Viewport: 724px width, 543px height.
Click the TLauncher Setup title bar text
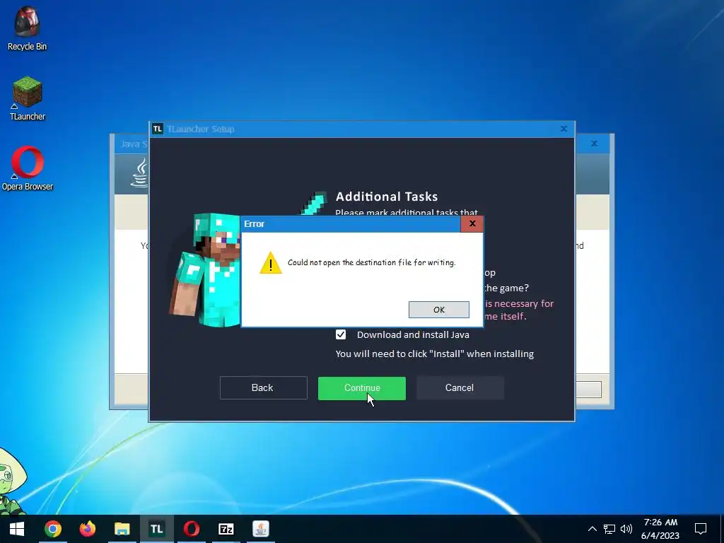(x=200, y=129)
